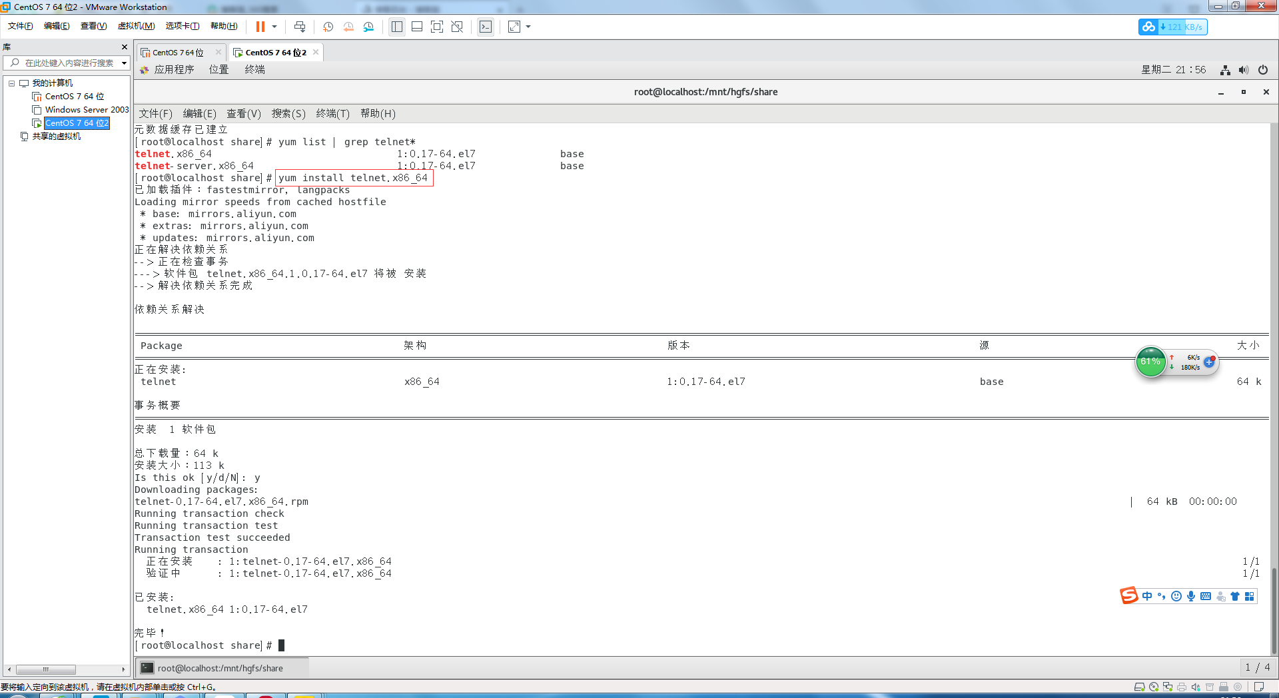Image resolution: width=1279 pixels, height=698 pixels.
Task: Open the Sogou emoji panel
Action: point(1176,596)
